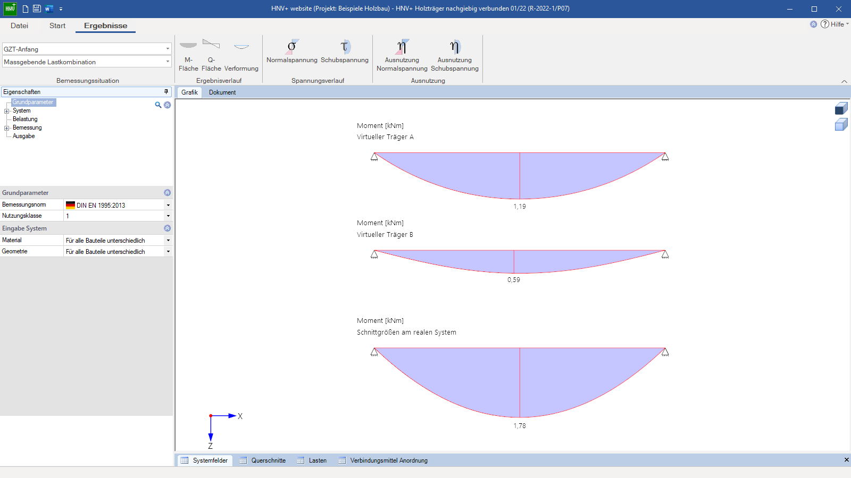Collapse the ribbon with the chevron
Screen dimensions: 851x478
(x=844, y=81)
